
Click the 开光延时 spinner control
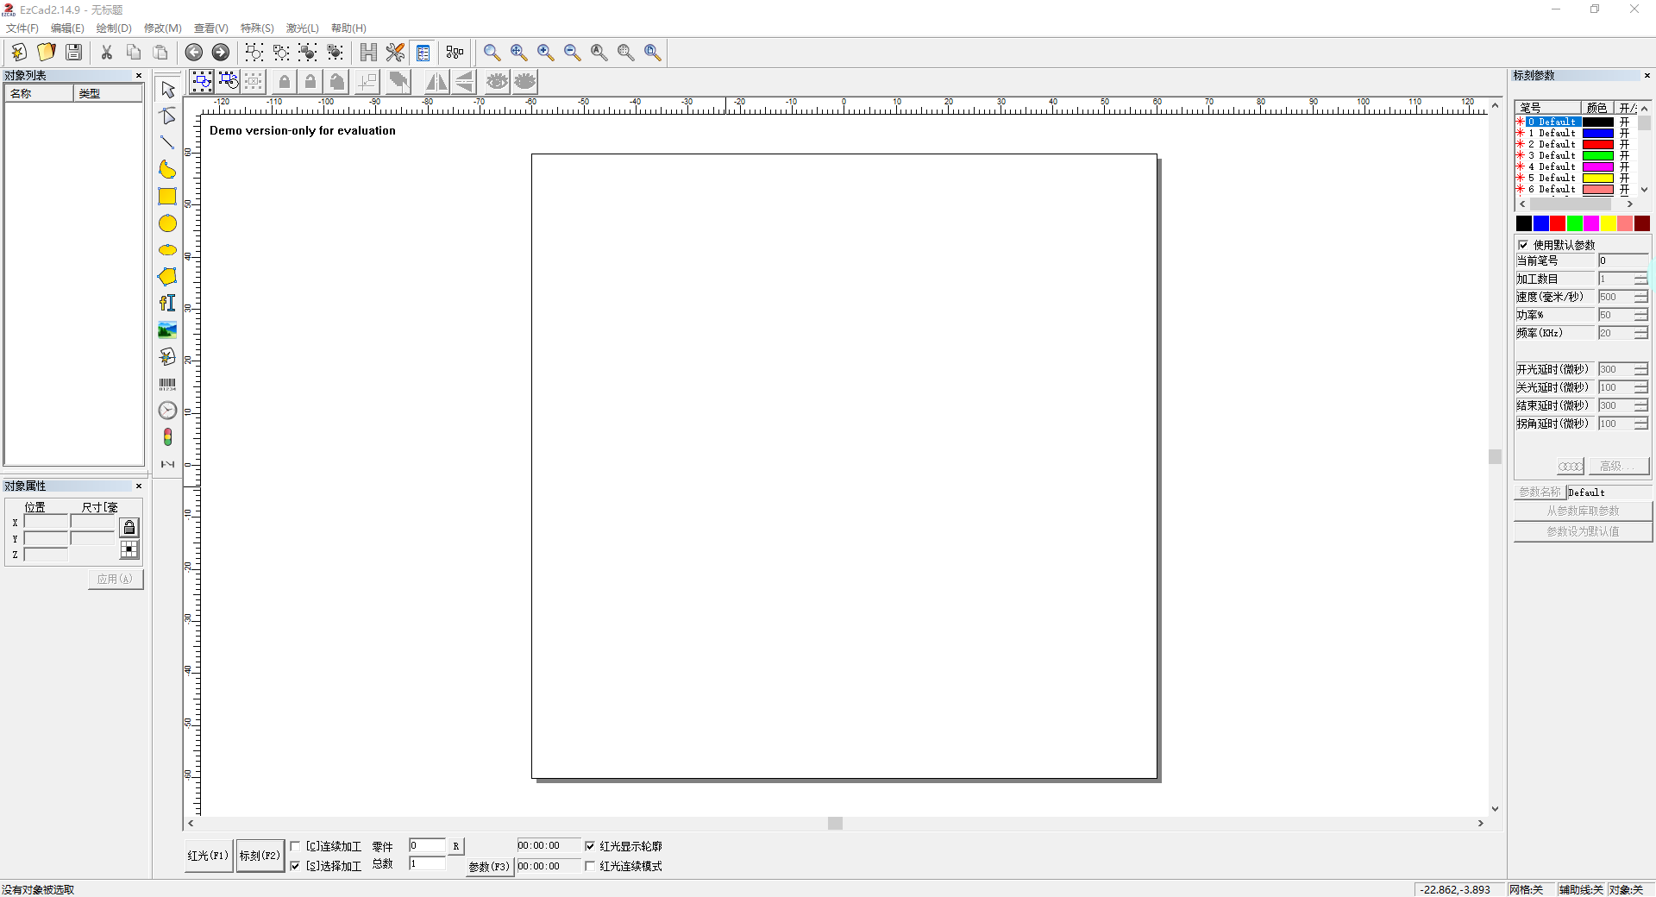(1640, 370)
